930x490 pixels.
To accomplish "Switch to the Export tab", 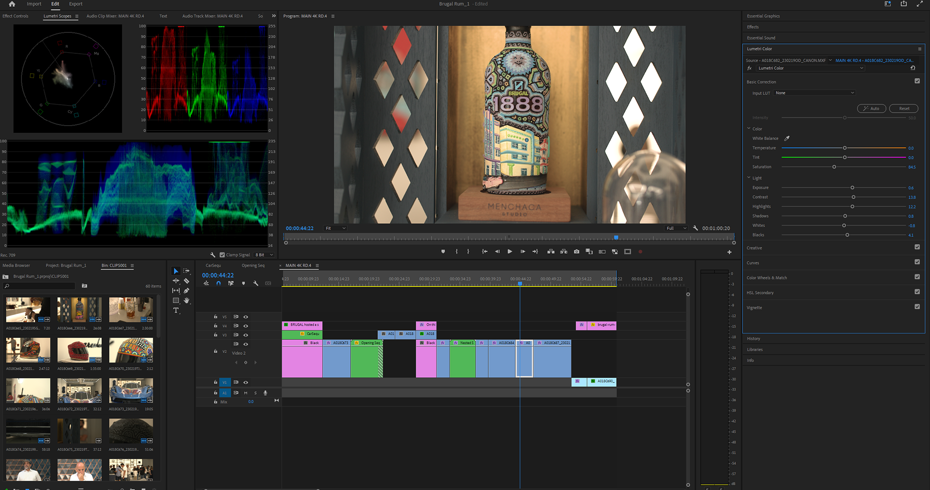I will coord(76,4).
